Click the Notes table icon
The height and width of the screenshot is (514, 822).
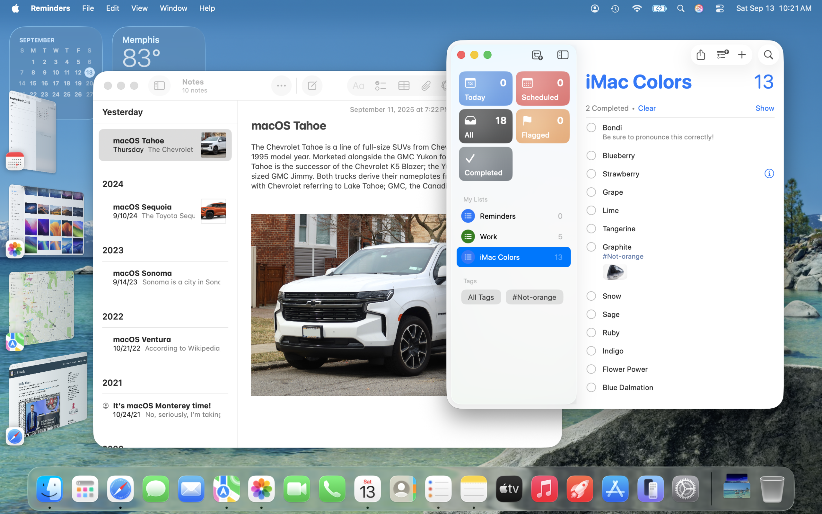pyautogui.click(x=404, y=86)
